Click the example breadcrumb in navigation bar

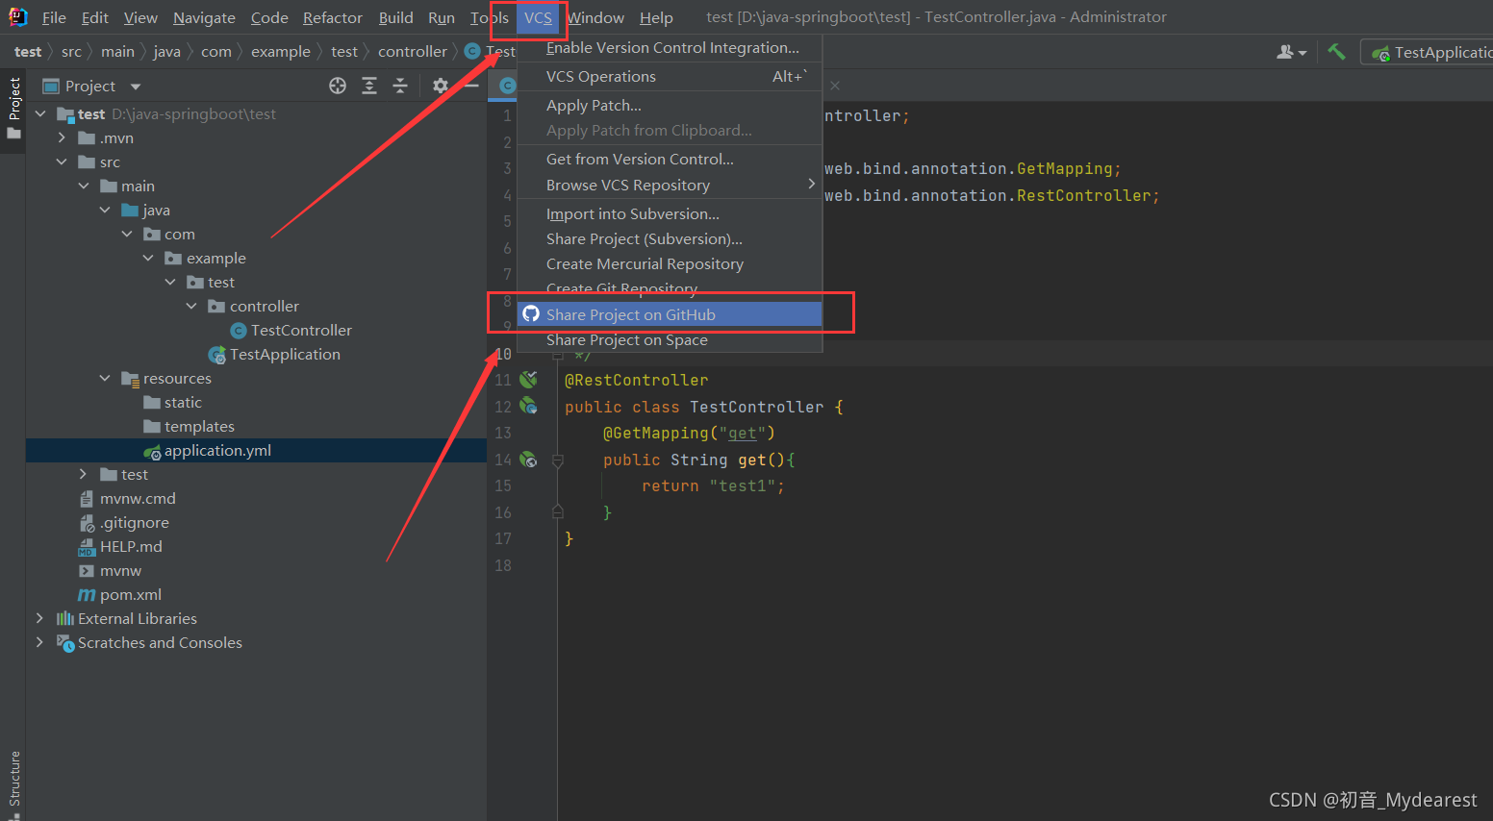tap(280, 52)
